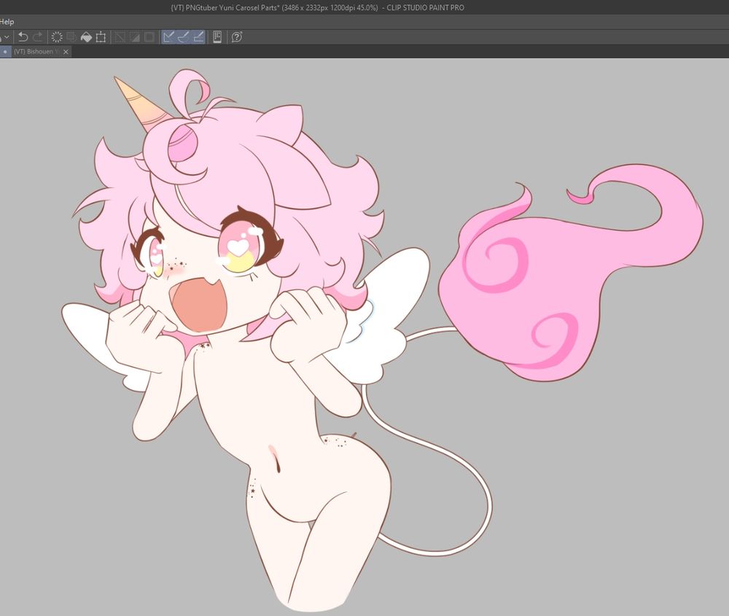Open Clip Studio support question icon
Screen dimensions: 729x616
[237, 37]
